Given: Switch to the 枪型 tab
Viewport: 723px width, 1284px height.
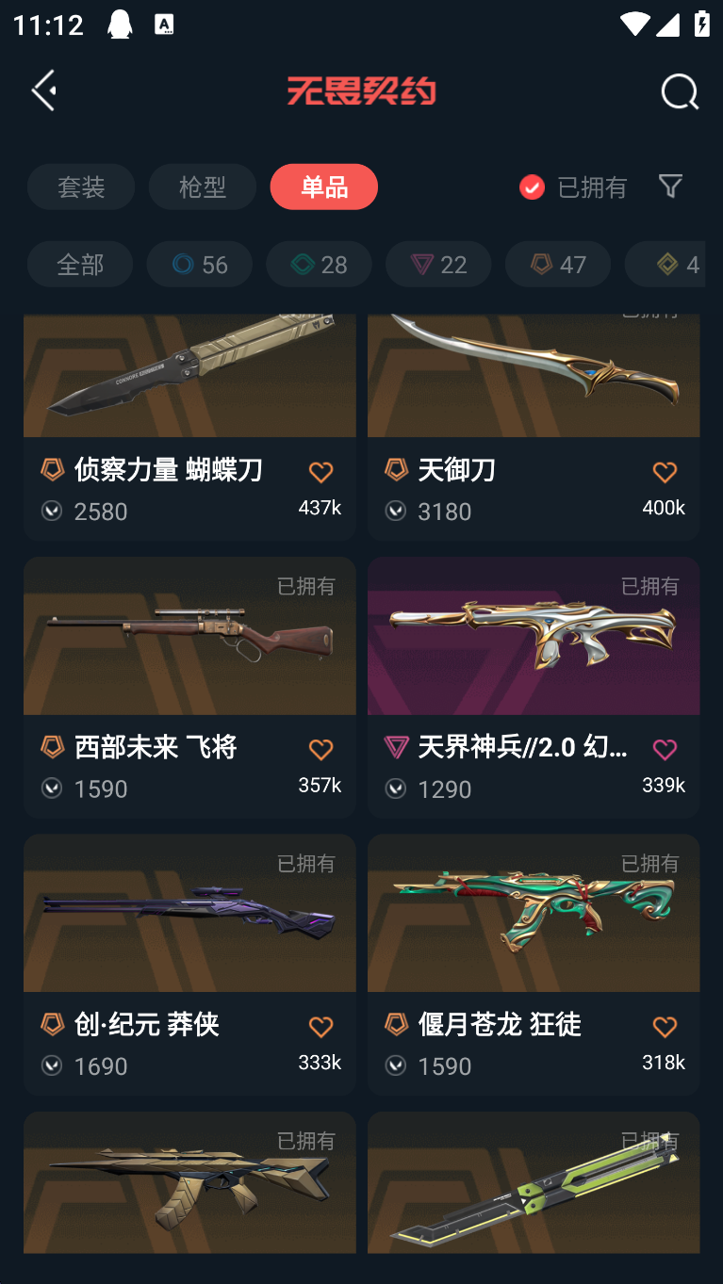Looking at the screenshot, I should [203, 187].
